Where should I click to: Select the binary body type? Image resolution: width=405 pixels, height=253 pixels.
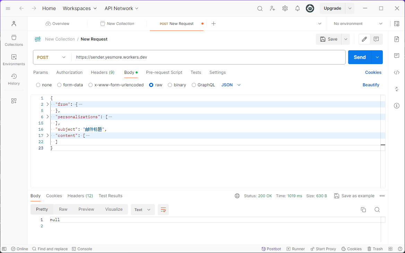(x=170, y=85)
